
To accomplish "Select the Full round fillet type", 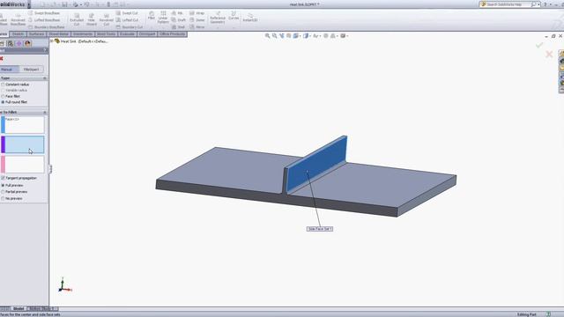I will [14, 102].
